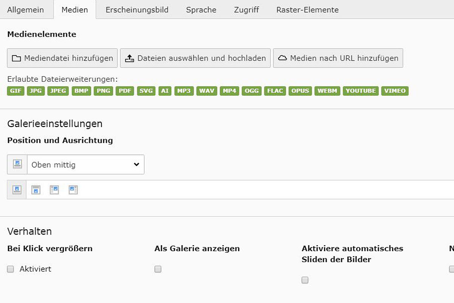Click the SVG extension badge
Screen dimensions: 454x303
point(146,91)
